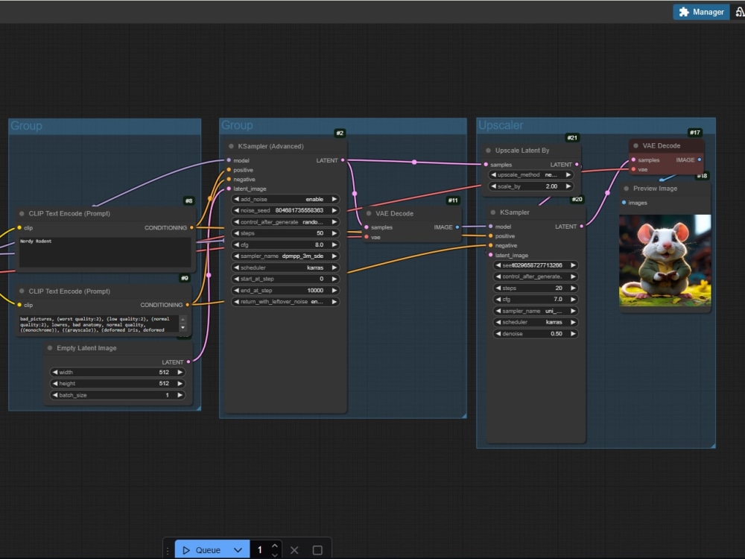Screen dimensions: 745x559
Task: Expand the Queue button dropdown arrow
Action: pos(238,550)
